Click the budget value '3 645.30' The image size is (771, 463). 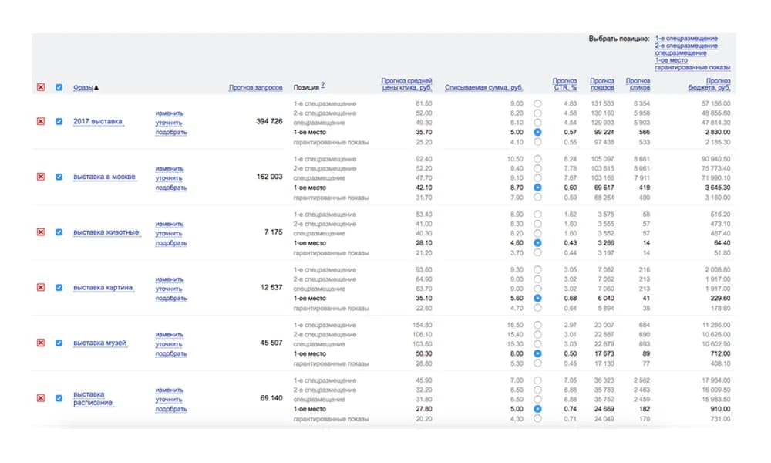pos(718,188)
